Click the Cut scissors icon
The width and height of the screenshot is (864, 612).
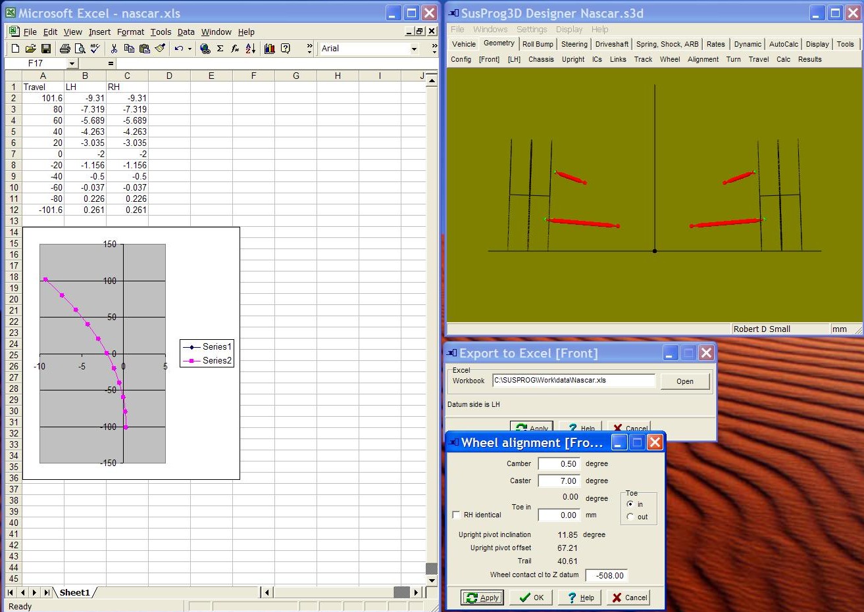pyautogui.click(x=114, y=49)
